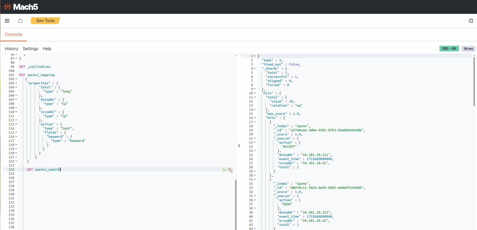The image size is (477, 230).
Task: Collapse the fields block at line 115
Action: point(16,133)
